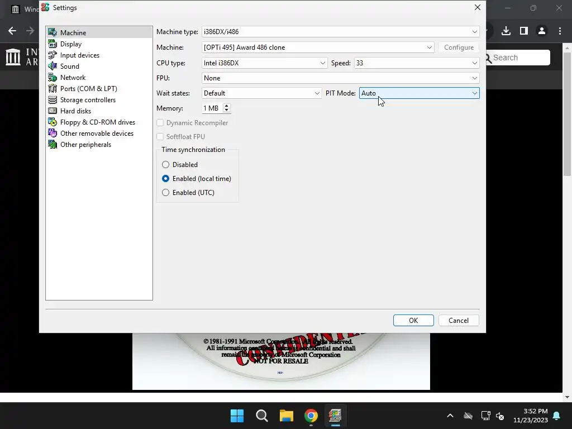
Task: Open the notifications bell icon
Action: [557, 416]
